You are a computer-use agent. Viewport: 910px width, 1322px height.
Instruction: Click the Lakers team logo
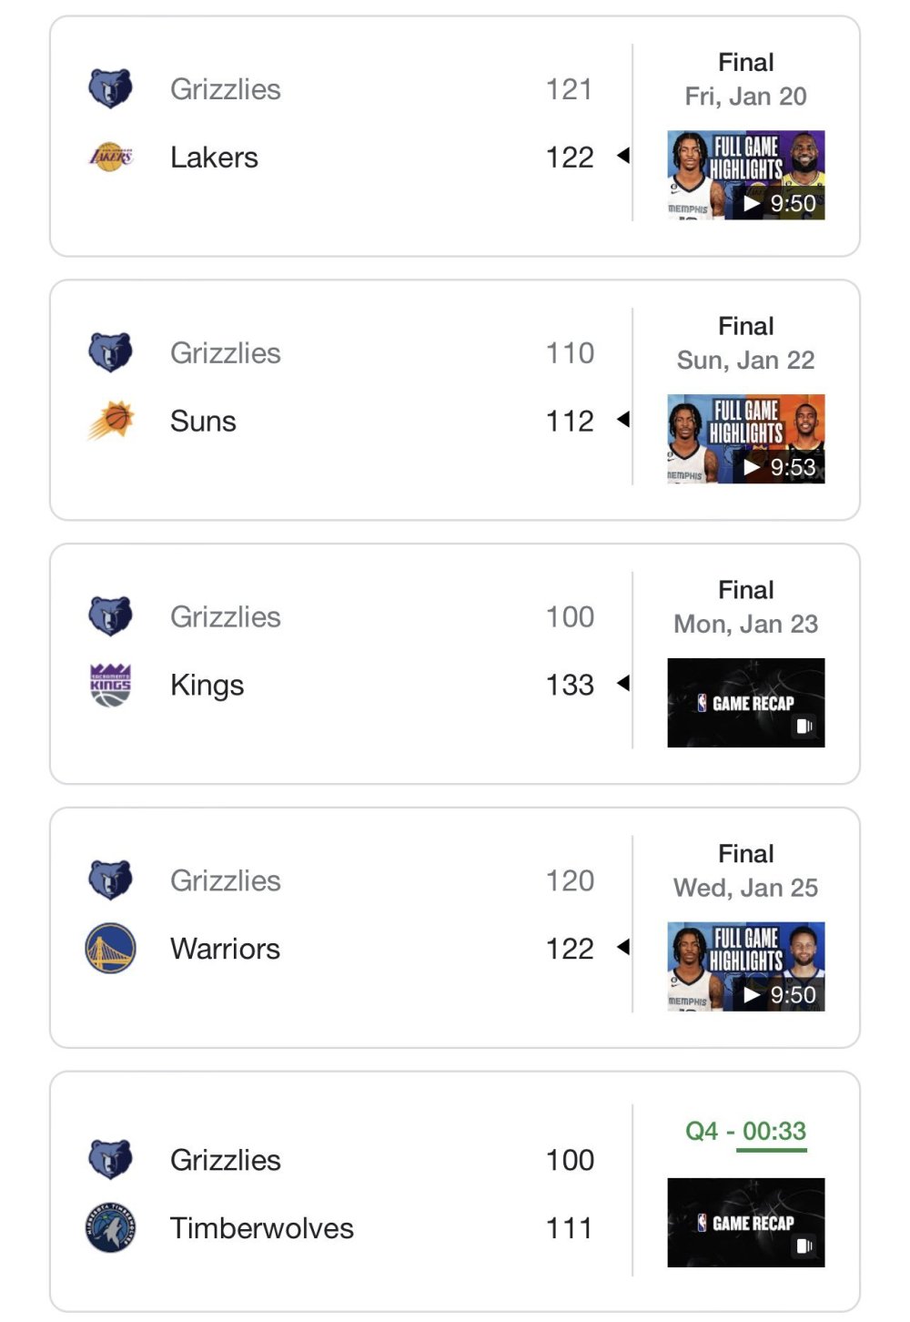coord(110,157)
